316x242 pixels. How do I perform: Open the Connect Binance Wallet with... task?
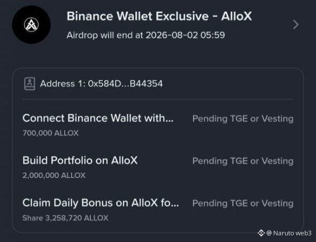[x=98, y=118]
